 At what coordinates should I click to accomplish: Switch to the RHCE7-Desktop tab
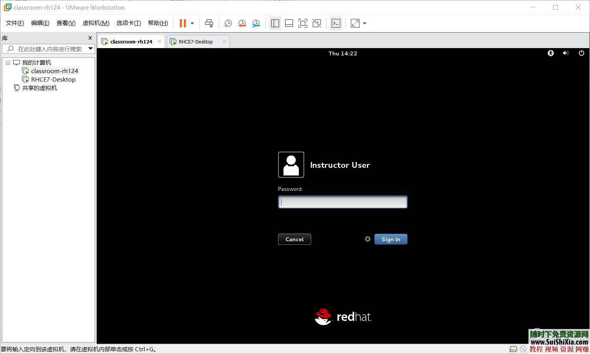point(195,41)
